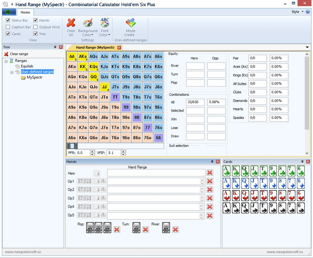The width and height of the screenshot is (313, 258).
Task: Select the Queen of hearts card
Action: [x=245, y=196]
